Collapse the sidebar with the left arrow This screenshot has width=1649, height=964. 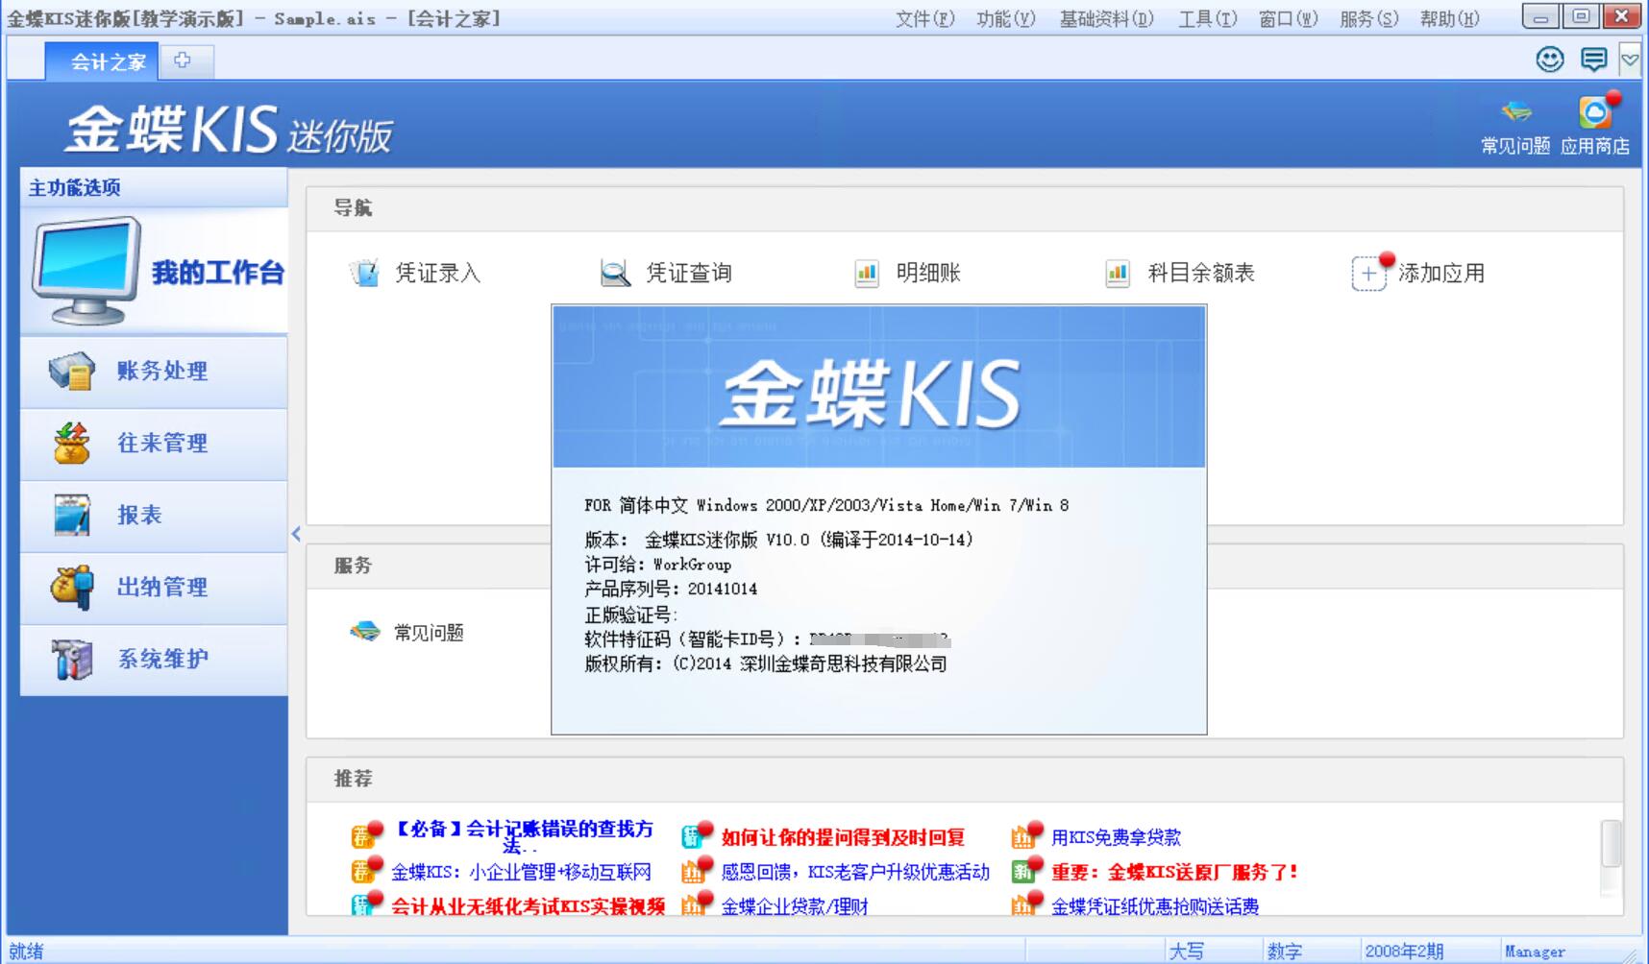tap(296, 534)
